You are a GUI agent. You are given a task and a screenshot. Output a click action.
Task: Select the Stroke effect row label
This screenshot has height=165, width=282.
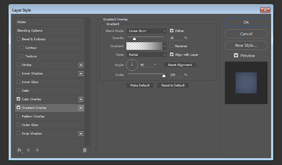[x=26, y=65]
